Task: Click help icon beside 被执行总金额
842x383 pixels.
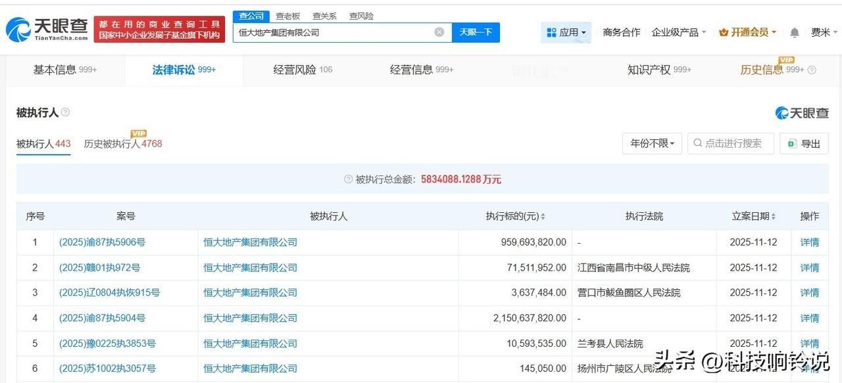Action: [348, 179]
